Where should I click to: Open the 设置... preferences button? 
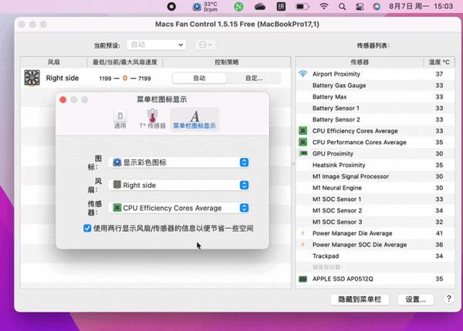(x=415, y=299)
